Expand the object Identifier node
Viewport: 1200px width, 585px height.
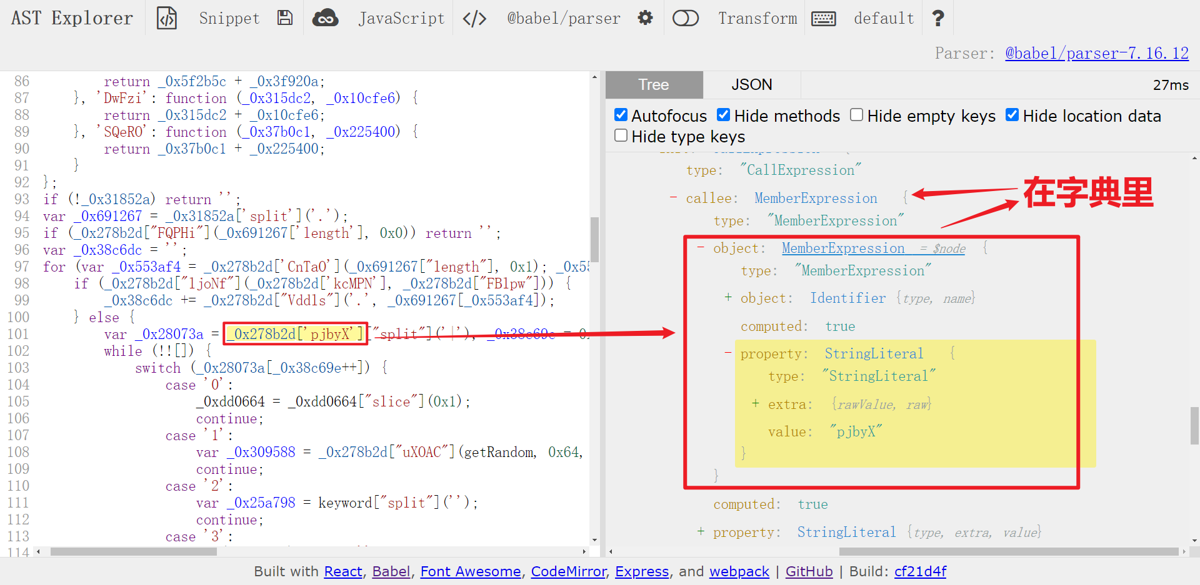pos(728,297)
